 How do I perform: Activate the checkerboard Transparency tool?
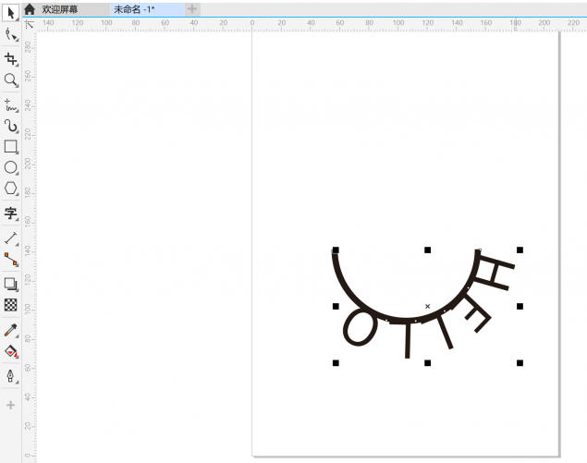point(11,304)
